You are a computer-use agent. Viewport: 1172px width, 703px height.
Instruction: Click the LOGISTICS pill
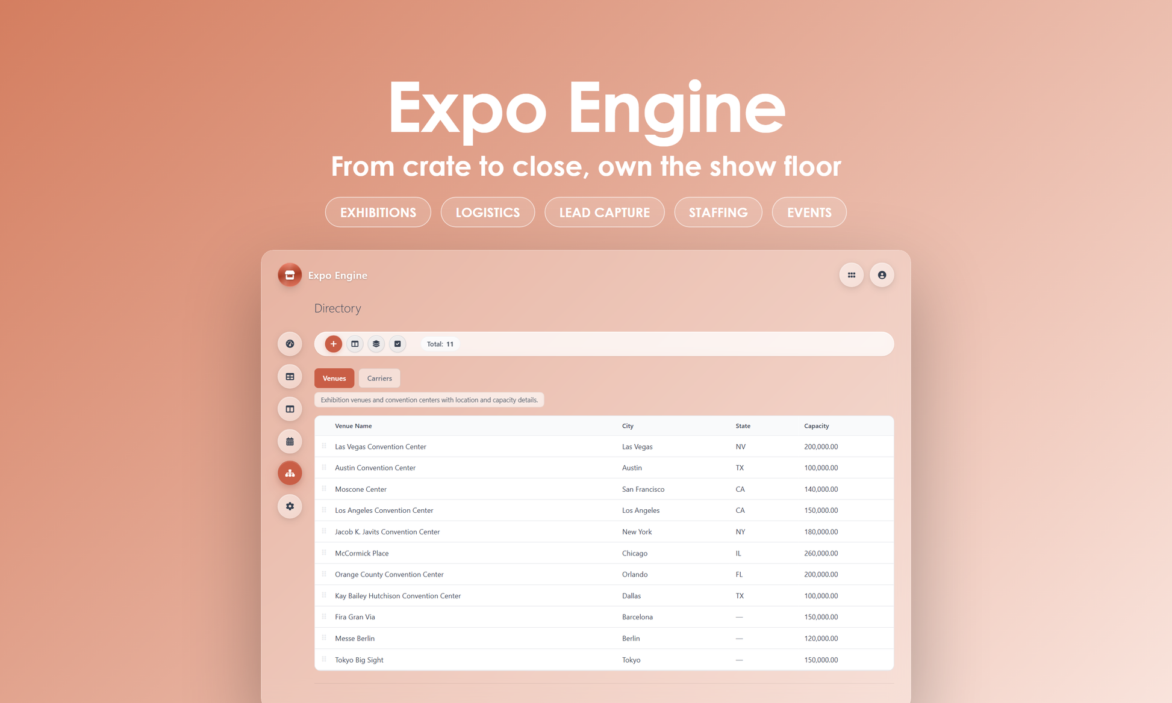point(488,212)
